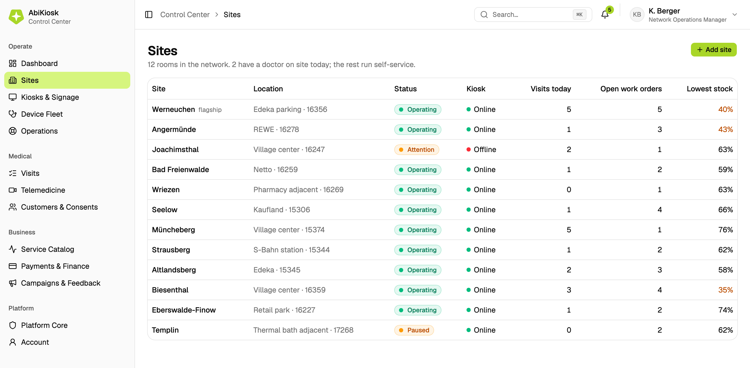This screenshot has width=750, height=368.
Task: Click the Visits today column header
Action: click(x=551, y=89)
